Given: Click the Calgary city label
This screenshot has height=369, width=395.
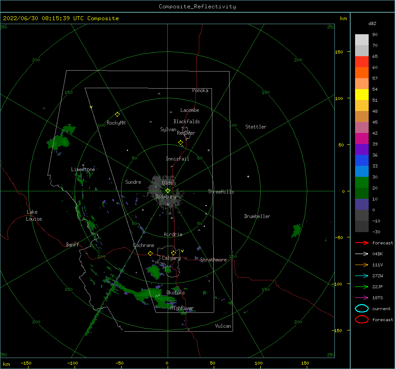Looking at the screenshot, I should click(x=171, y=258).
